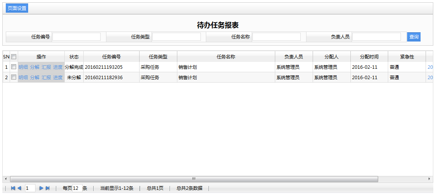Click the horizontal scrollbar right arrow

click(430, 179)
